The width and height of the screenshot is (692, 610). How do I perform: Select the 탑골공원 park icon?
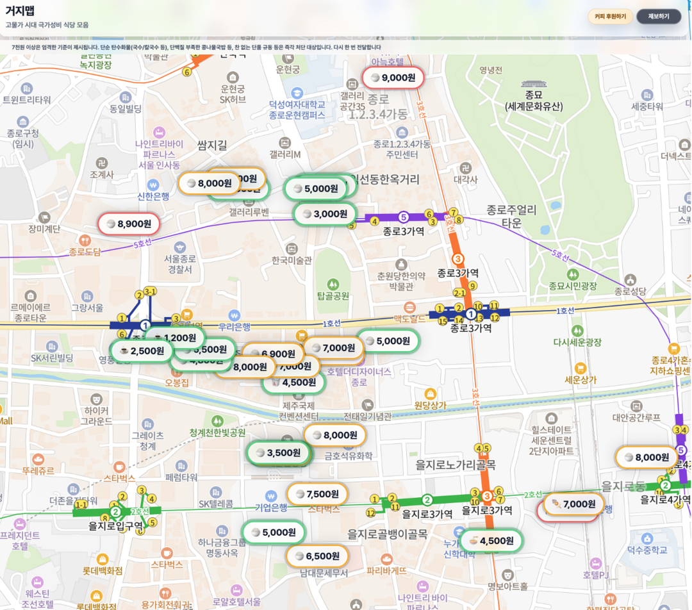(x=333, y=284)
